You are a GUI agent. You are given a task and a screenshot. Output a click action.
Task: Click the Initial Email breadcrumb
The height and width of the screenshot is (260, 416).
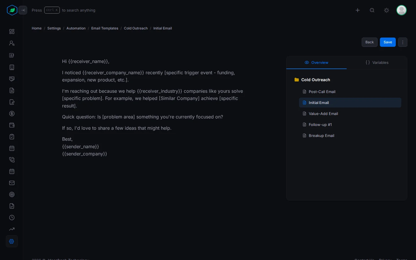tap(163, 28)
